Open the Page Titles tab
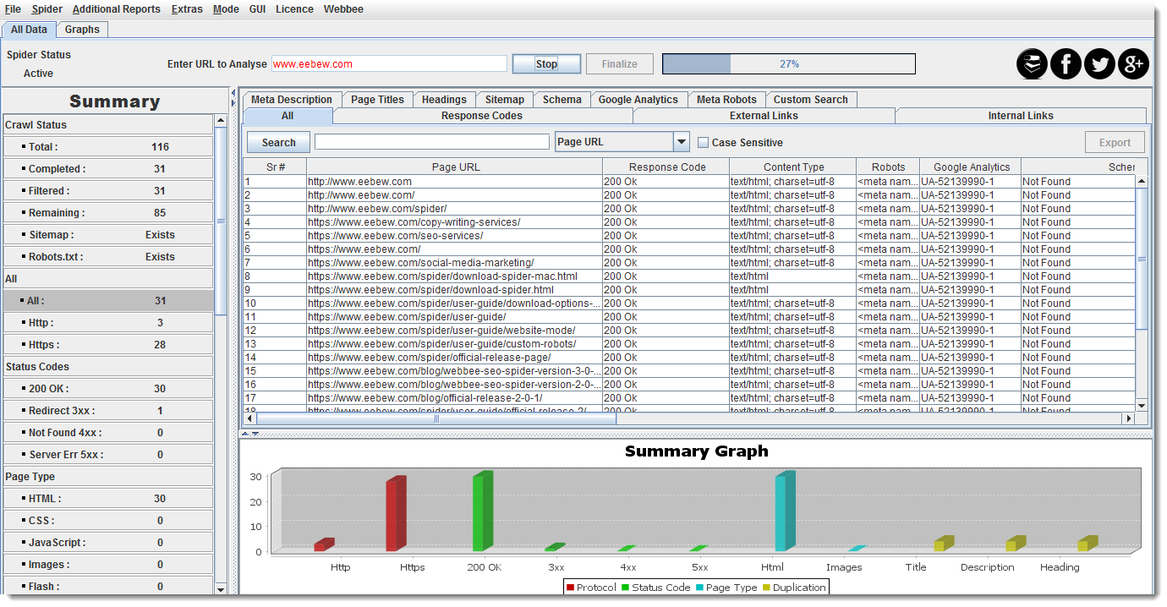 (377, 100)
